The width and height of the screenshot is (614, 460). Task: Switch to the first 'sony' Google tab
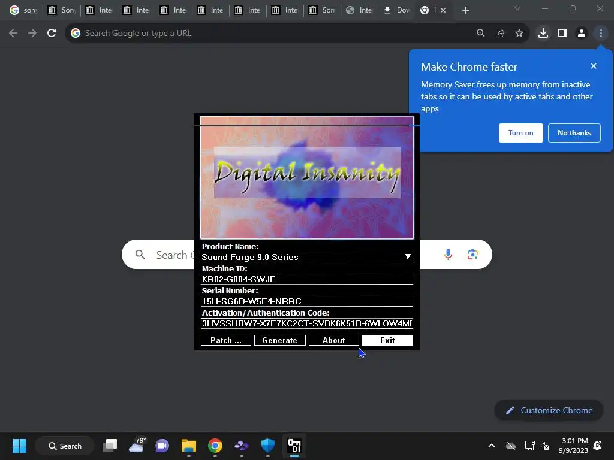tap(23, 10)
